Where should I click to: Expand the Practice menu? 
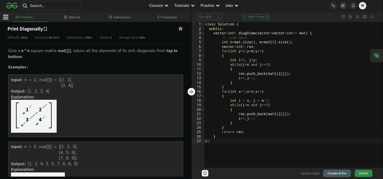click(x=210, y=5)
